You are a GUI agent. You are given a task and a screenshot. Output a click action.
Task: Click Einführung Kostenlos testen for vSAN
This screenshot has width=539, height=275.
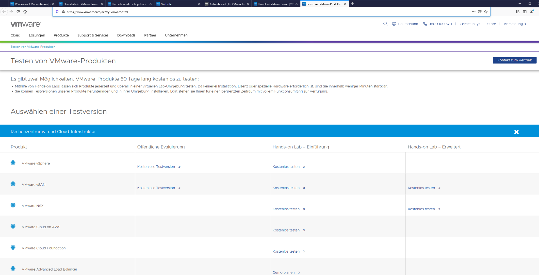289,188
